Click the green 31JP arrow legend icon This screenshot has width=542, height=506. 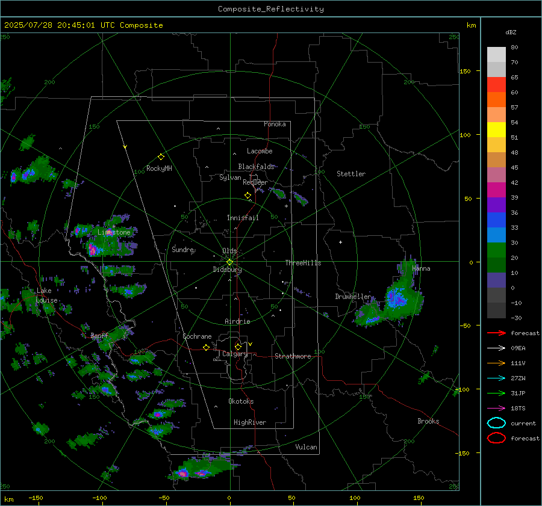coord(496,393)
